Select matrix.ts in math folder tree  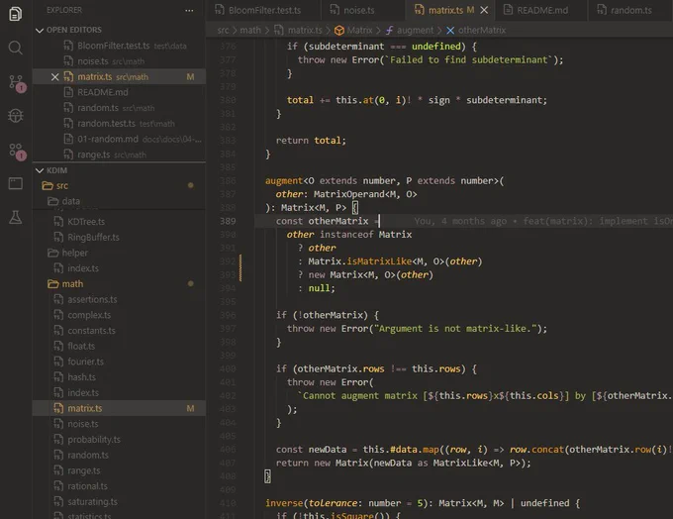[119, 408]
